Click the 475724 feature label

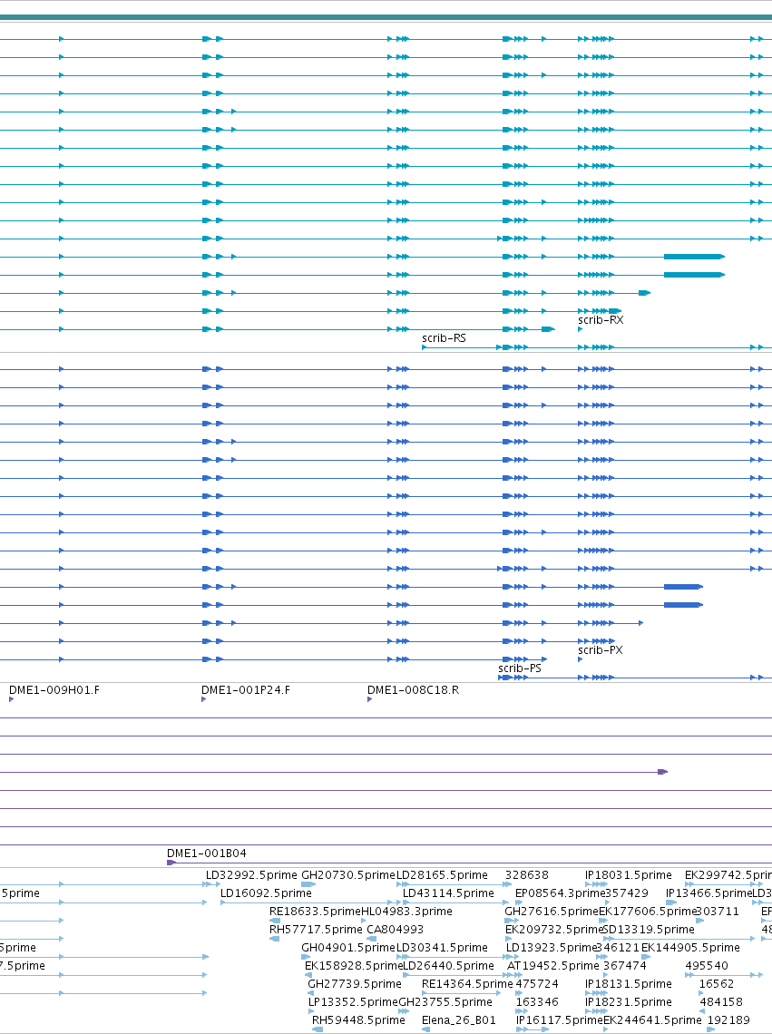point(537,984)
